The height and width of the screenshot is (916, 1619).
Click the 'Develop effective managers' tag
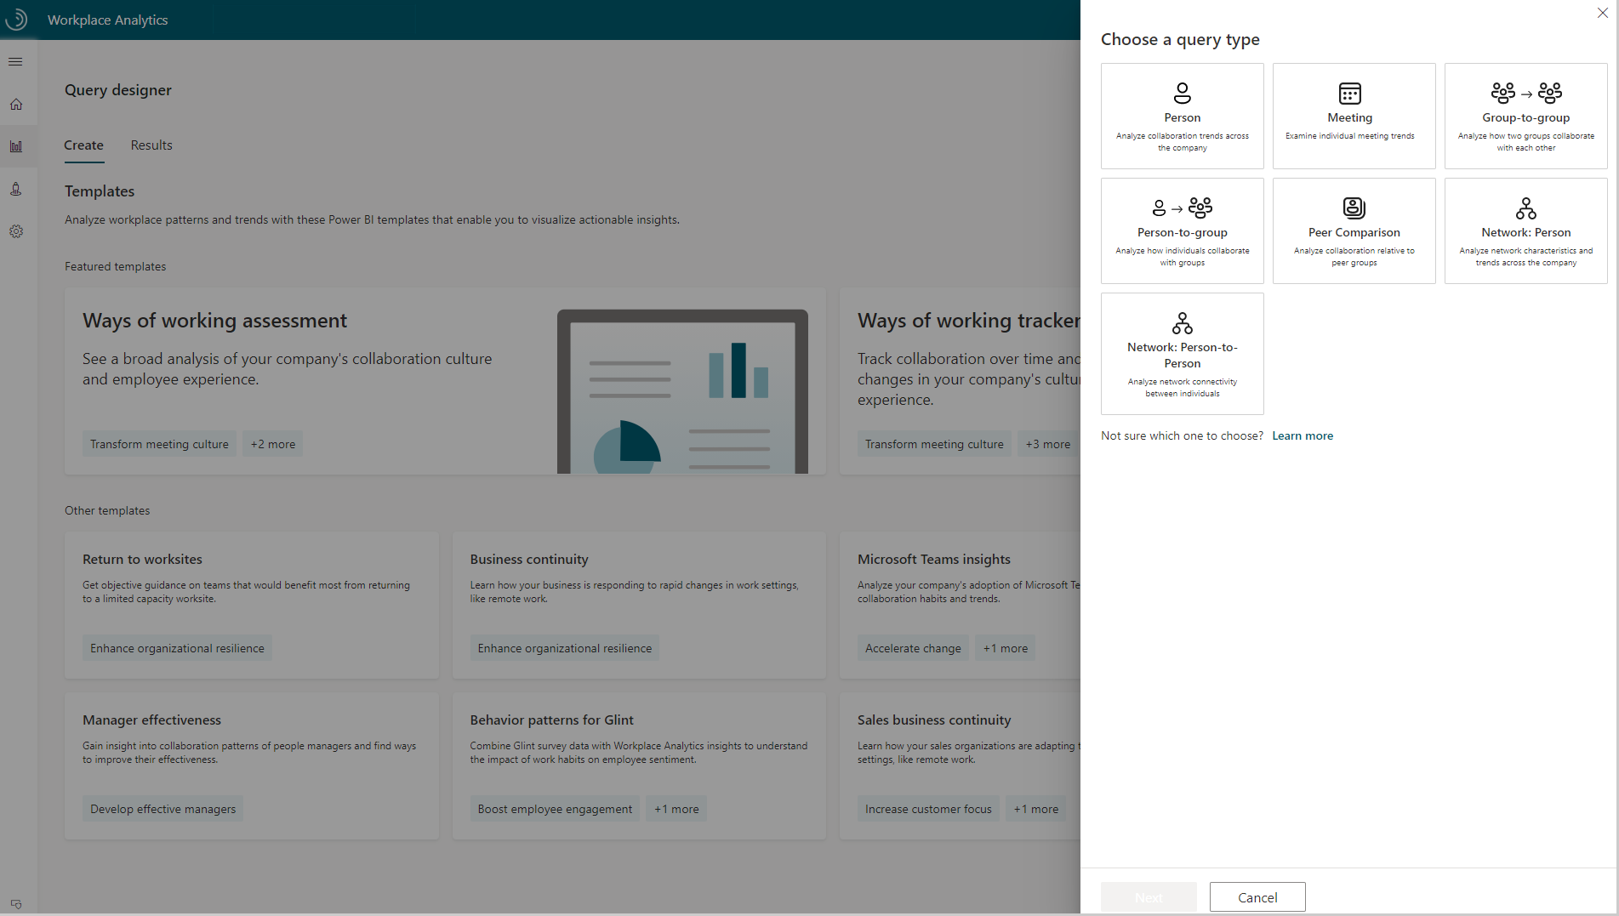coord(162,808)
